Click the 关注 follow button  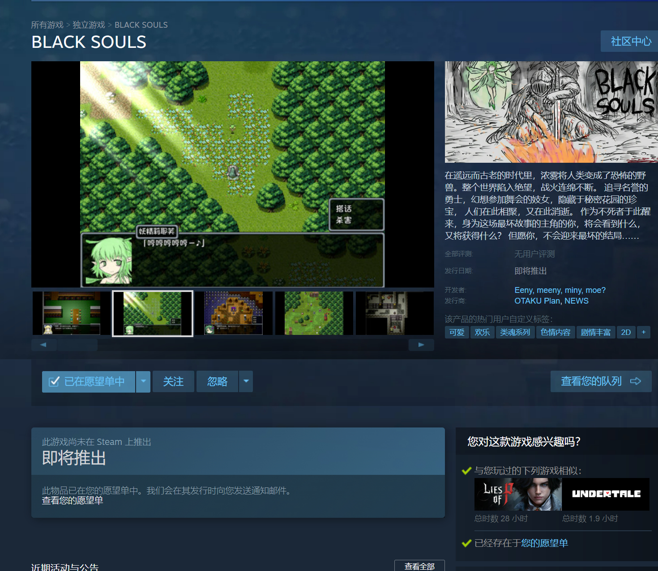tap(173, 381)
